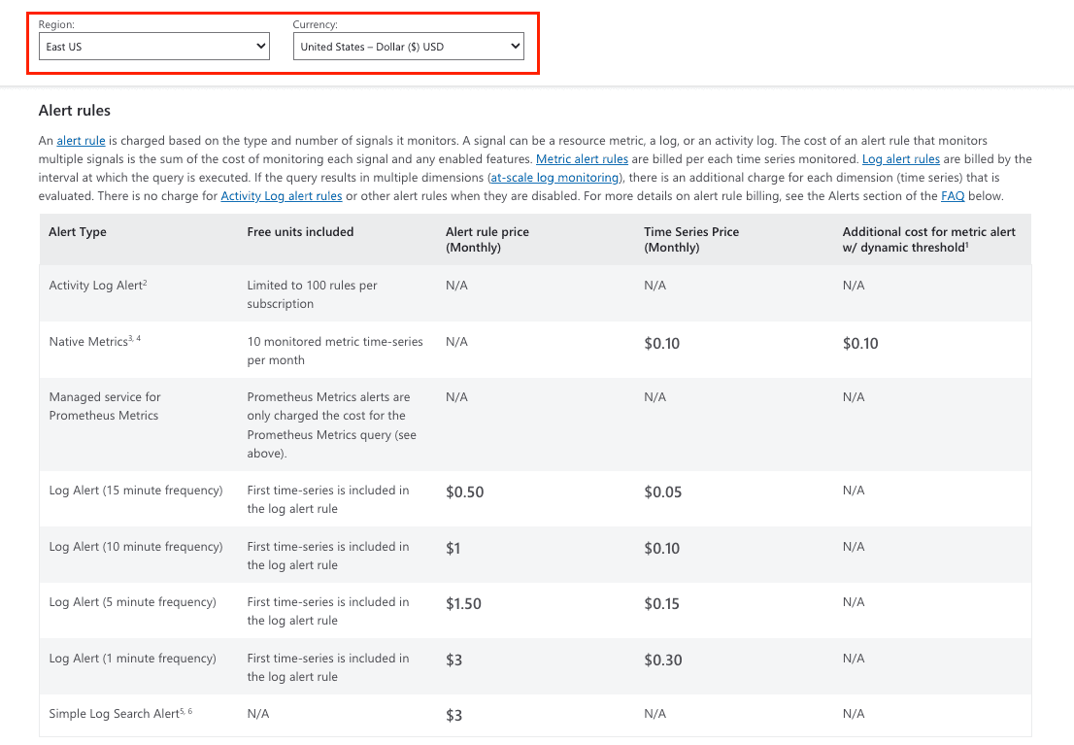Jump to the FAQ link
Image resolution: width=1074 pixels, height=745 pixels.
[952, 196]
